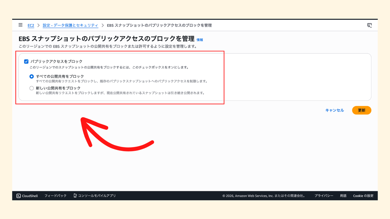390x219 pixels.
Task: Launch CloudShell from the footer
Action: [x=27, y=196]
